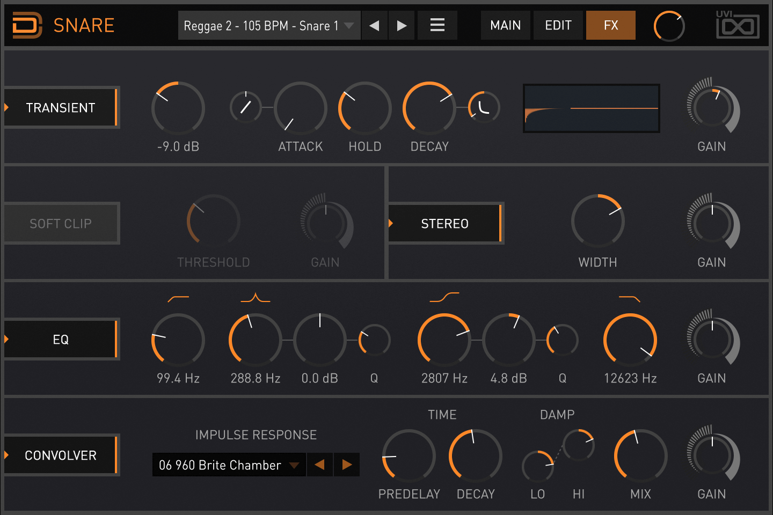This screenshot has width=773, height=515.
Task: Click the stereo WIDTH knob
Action: 598,221
